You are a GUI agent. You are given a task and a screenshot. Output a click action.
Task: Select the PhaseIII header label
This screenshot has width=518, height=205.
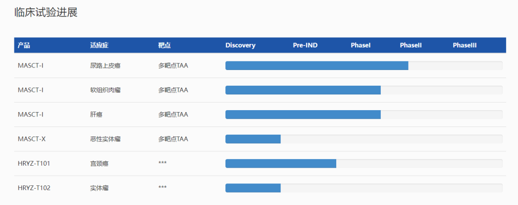(465, 46)
